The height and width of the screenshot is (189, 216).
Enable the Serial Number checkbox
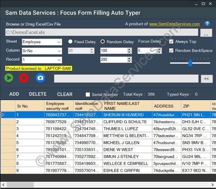(x=87, y=94)
